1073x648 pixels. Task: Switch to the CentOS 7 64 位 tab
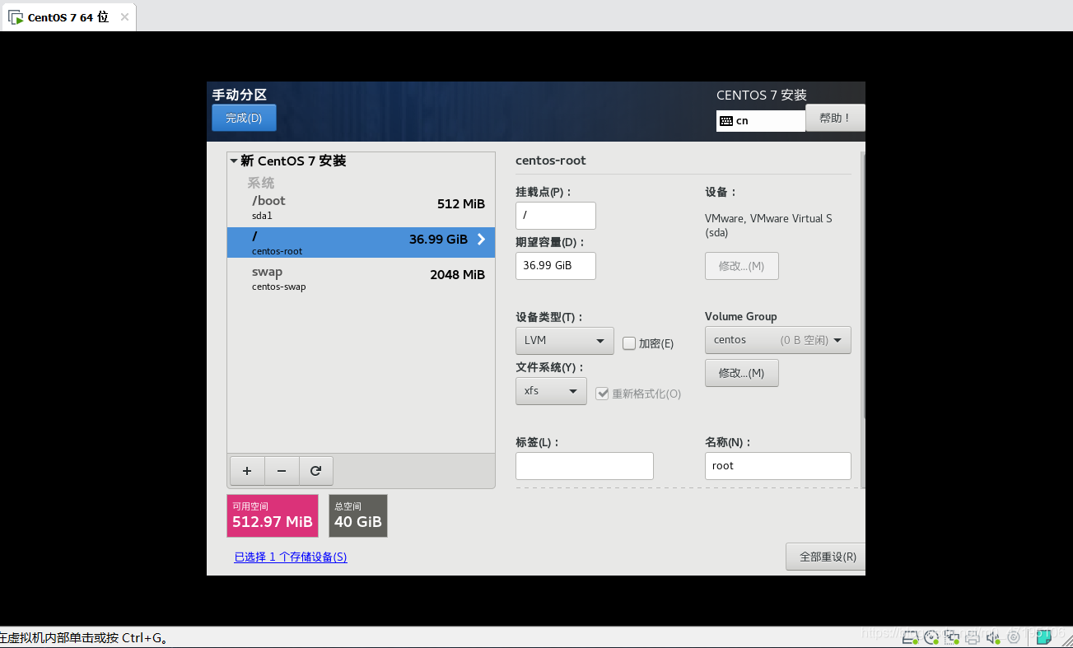click(68, 17)
